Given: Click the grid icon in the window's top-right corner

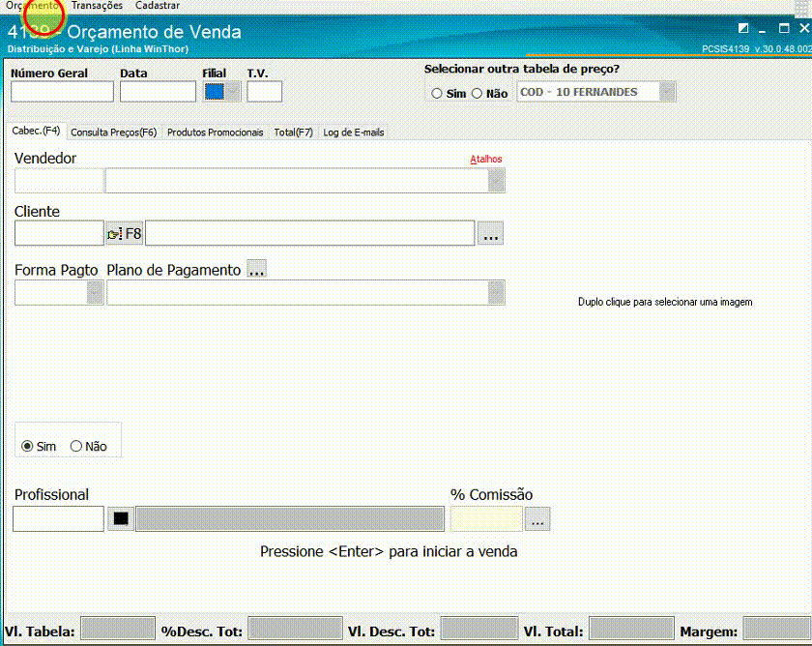Looking at the screenshot, I should [801, 7].
